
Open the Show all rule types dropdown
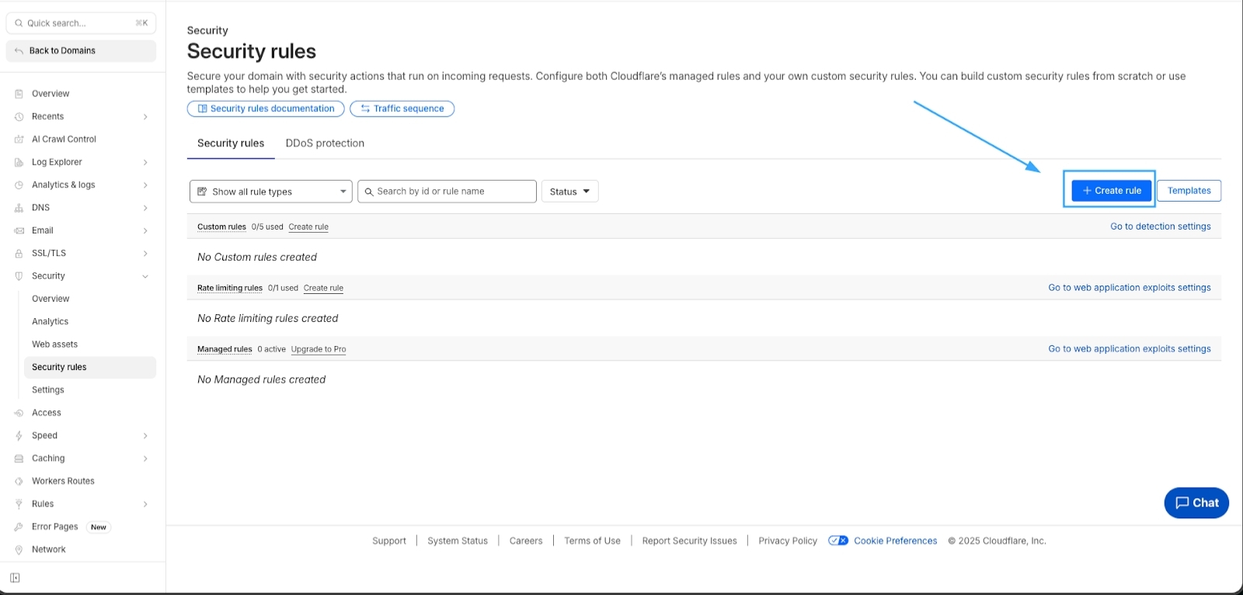tap(270, 192)
